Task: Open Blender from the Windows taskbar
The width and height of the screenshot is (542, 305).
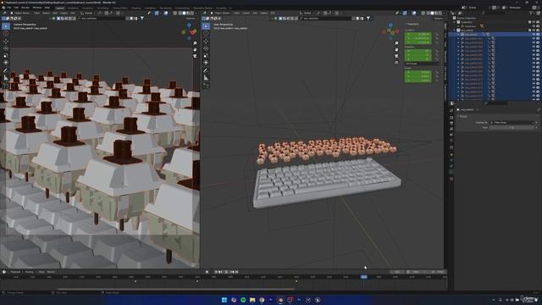Action: pyautogui.click(x=280, y=300)
